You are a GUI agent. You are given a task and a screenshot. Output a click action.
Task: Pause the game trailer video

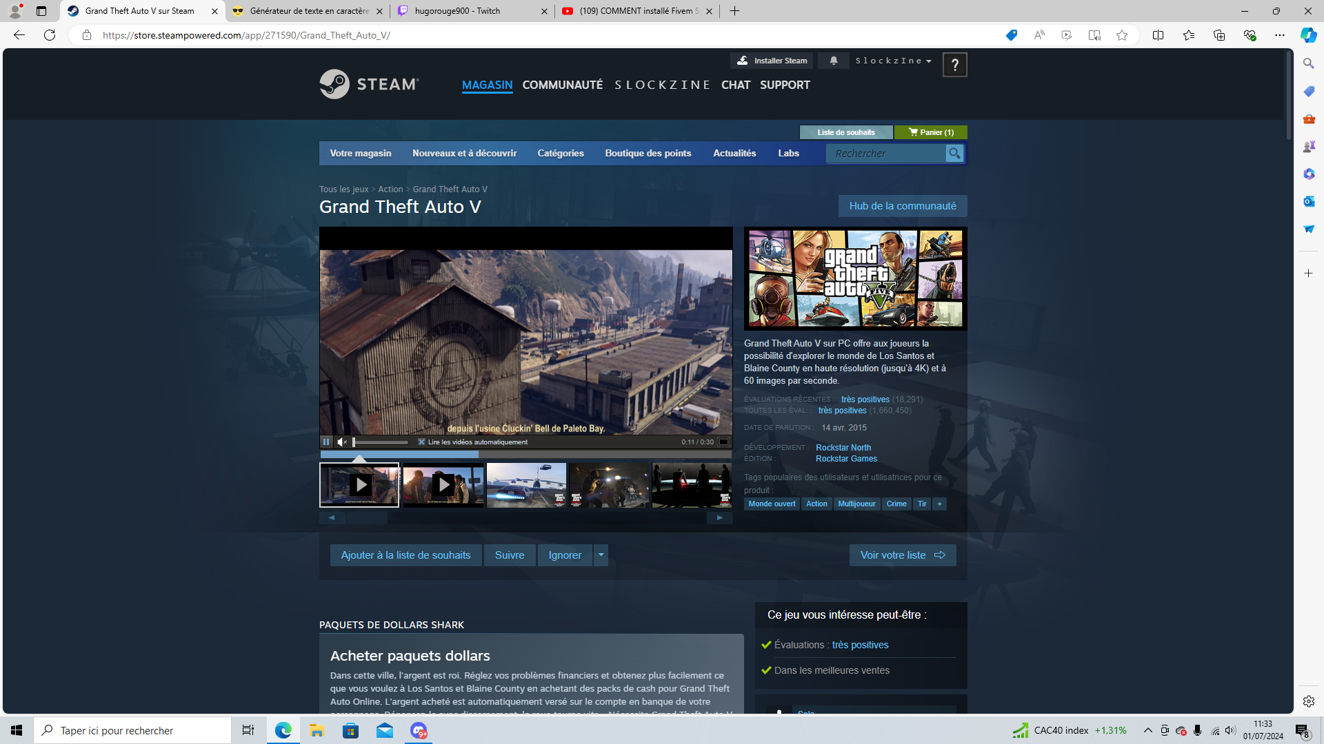(326, 442)
